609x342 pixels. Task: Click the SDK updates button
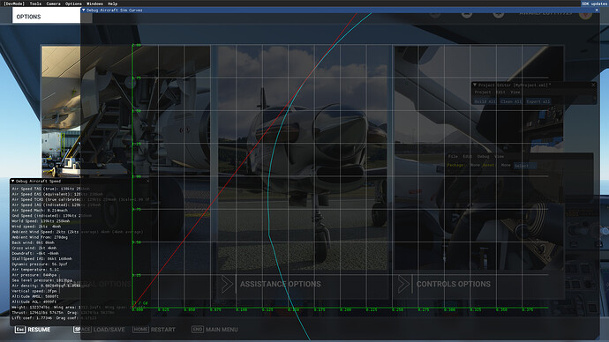point(594,4)
